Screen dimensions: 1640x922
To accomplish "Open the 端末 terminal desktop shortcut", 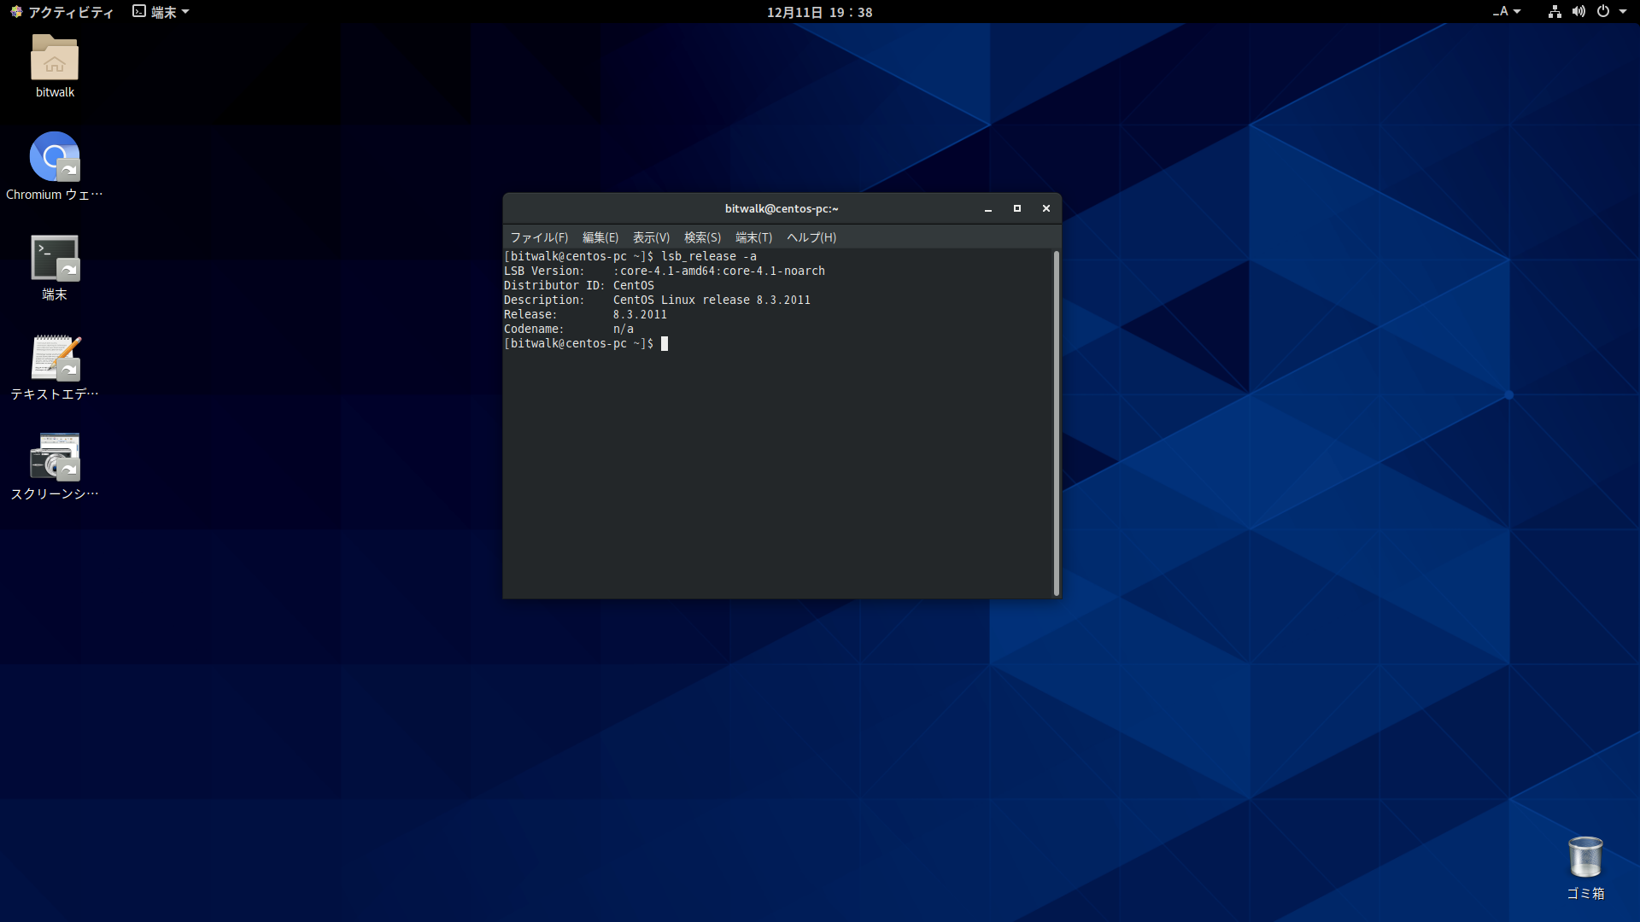I will pos(55,258).
